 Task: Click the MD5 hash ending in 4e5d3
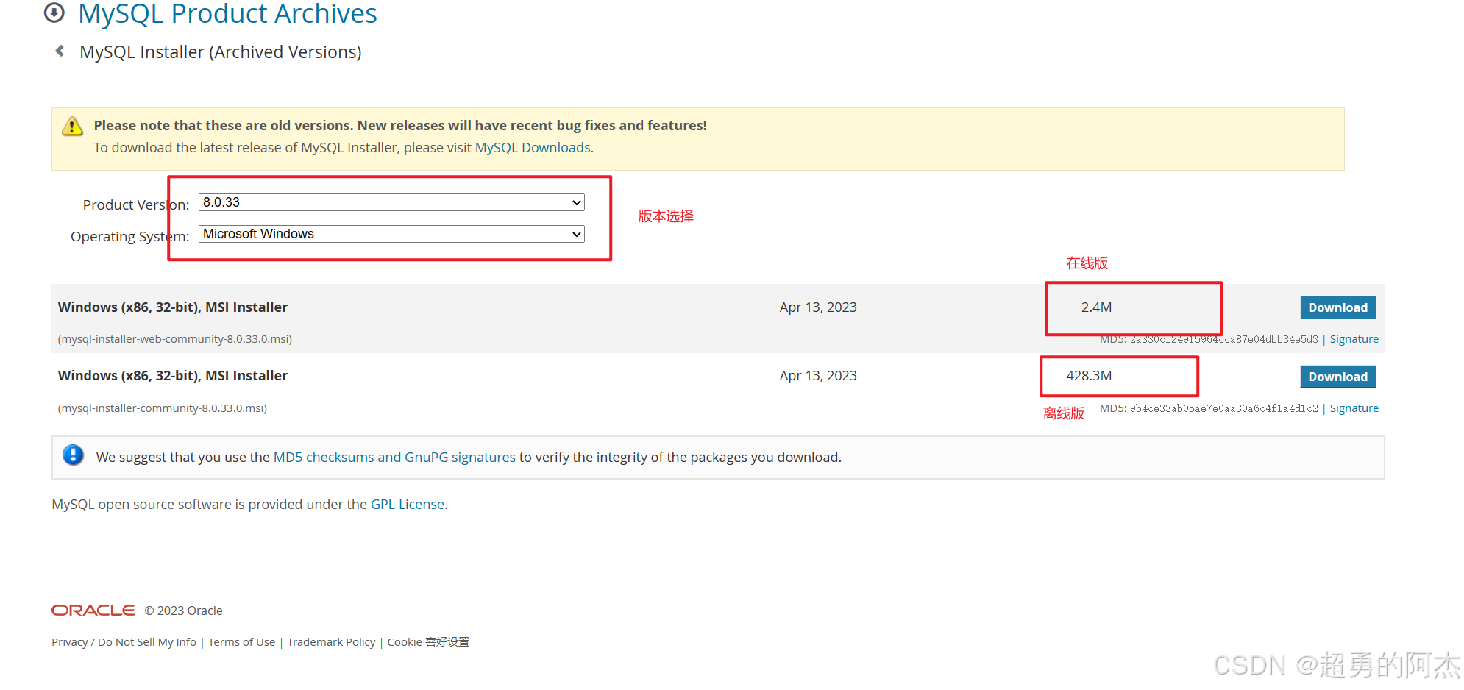click(1223, 339)
